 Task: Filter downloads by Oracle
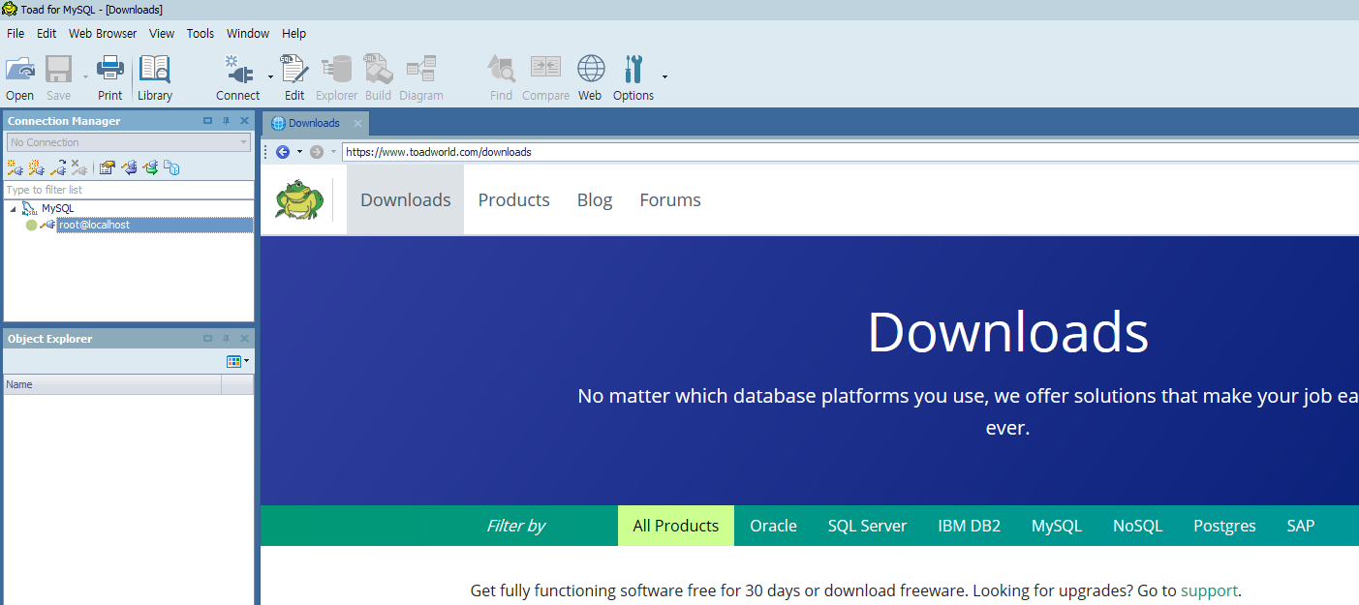773,526
